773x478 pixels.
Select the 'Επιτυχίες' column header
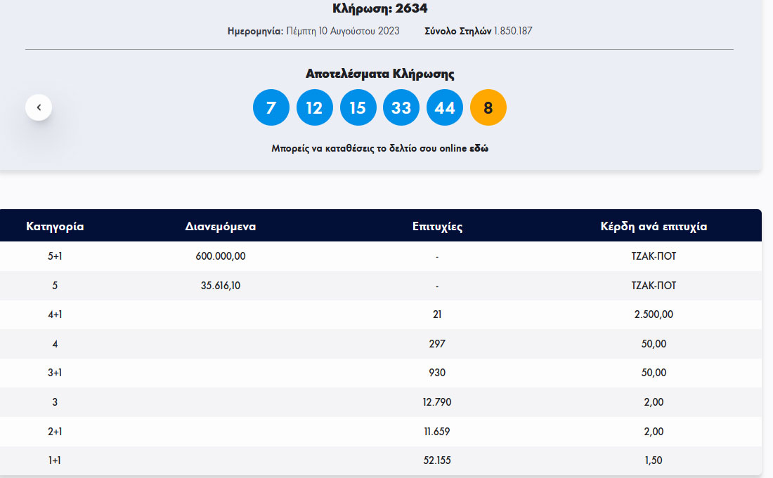click(437, 227)
